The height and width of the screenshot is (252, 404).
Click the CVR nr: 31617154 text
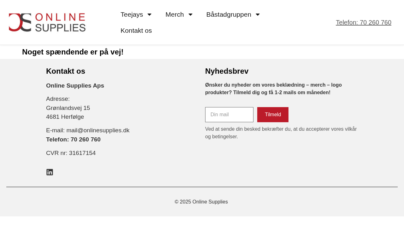tap(71, 153)
